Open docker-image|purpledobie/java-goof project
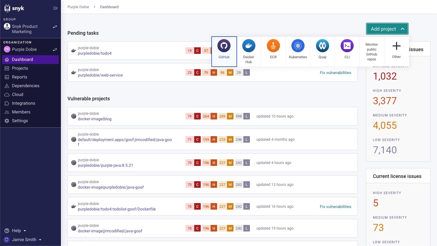 (111, 187)
